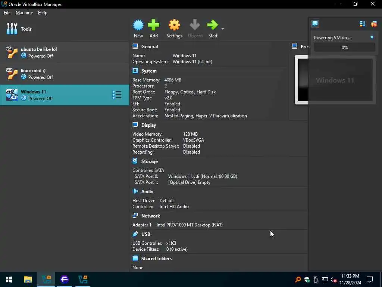Screen dimensions: 382x287
Task: Click the 0% powering progress bar
Action: click(x=344, y=47)
